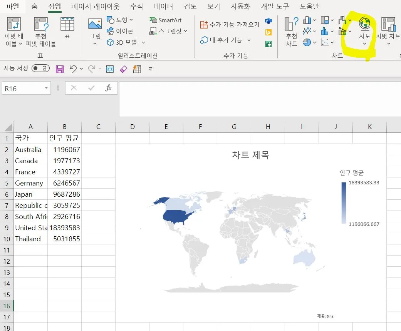The height and width of the screenshot is (331, 401).
Task: Click the chart title 차트 제목
Action: click(251, 155)
